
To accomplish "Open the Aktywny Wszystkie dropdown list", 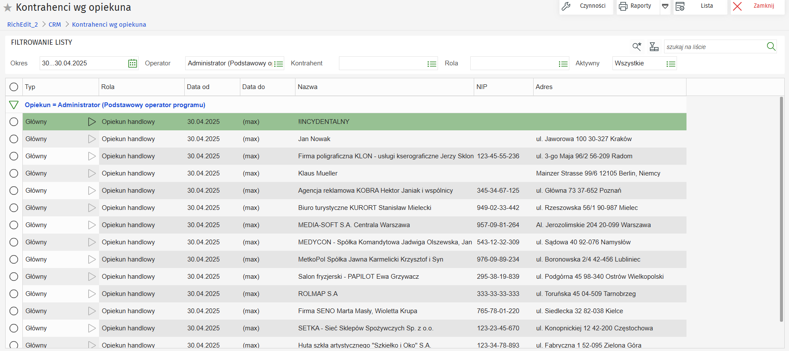I will click(671, 64).
